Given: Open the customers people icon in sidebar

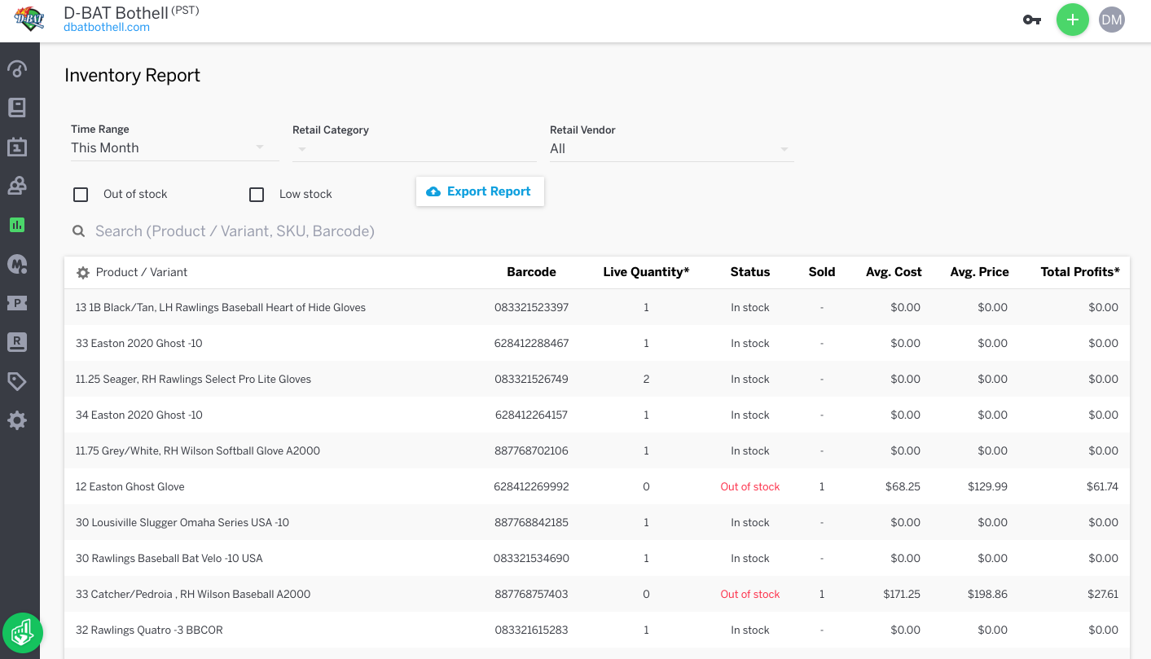Looking at the screenshot, I should pyautogui.click(x=17, y=186).
